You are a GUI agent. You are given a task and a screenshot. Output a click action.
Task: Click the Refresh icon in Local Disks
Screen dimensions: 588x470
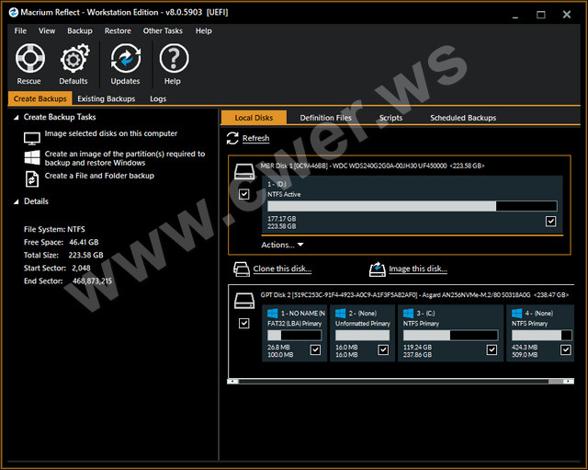pyautogui.click(x=232, y=139)
